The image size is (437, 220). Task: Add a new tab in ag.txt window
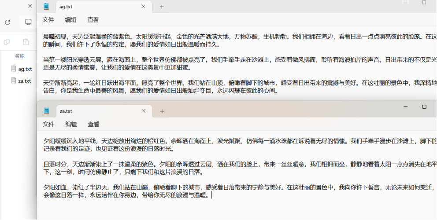tap(162, 7)
